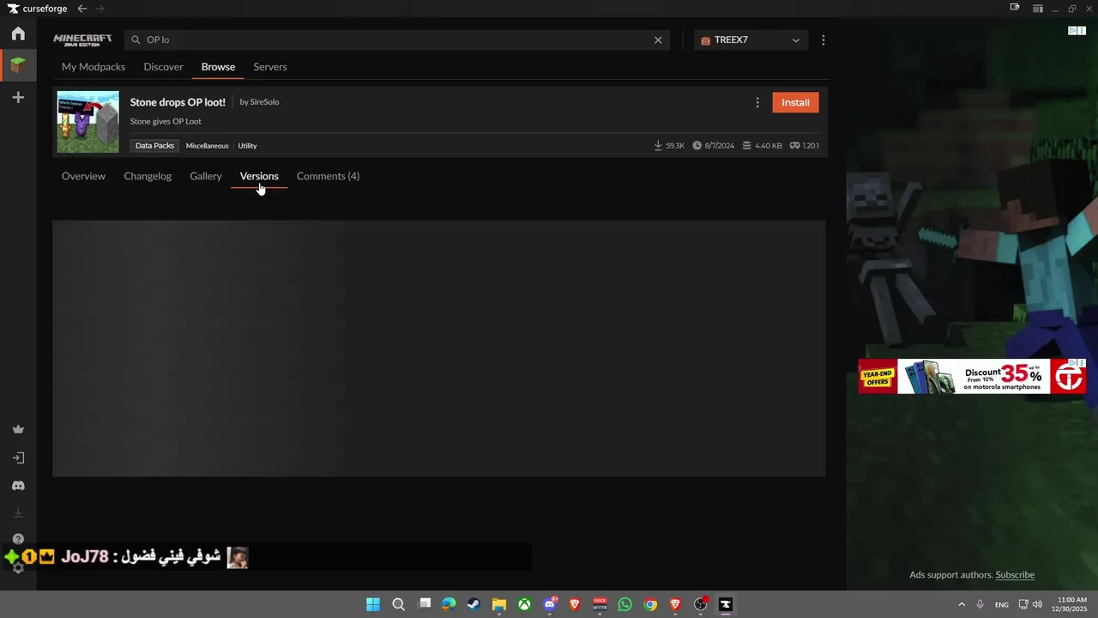
Task: Navigate forward with the right arrow
Action: (100, 9)
